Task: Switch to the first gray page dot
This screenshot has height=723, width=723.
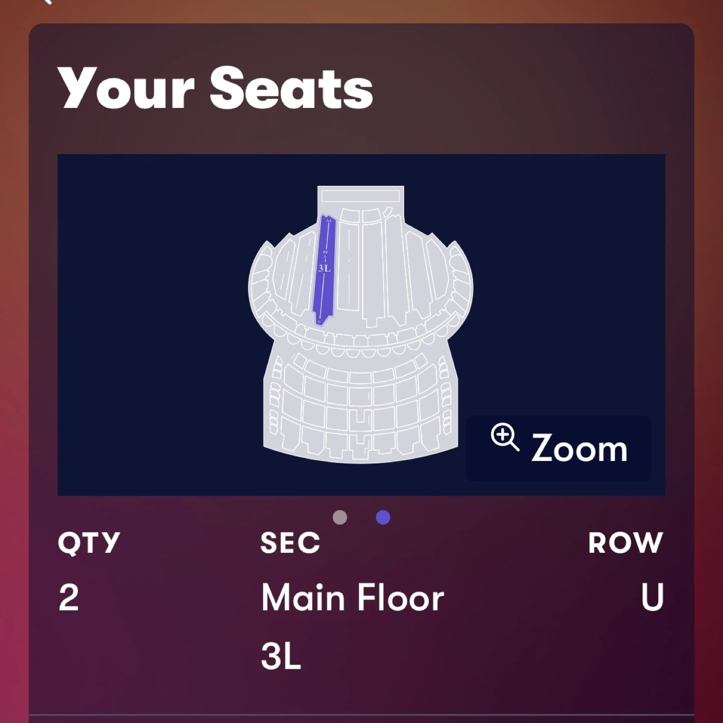Action: pyautogui.click(x=340, y=517)
